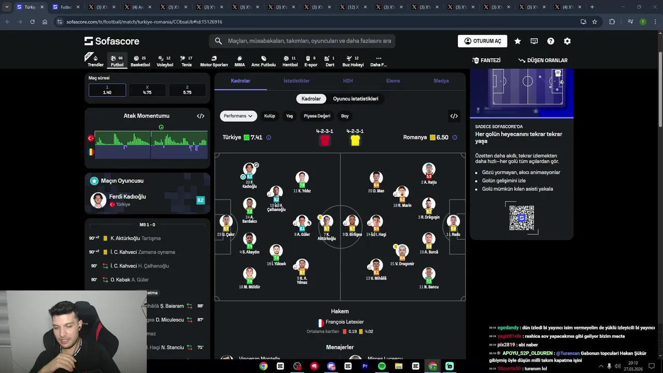Select the Kadrolar pill toggle
Image resolution: width=663 pixels, height=373 pixels.
click(311, 99)
